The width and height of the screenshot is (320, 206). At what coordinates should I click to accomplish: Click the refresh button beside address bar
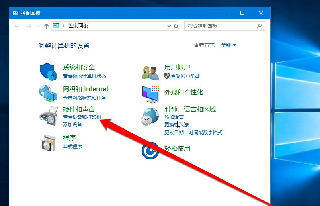(176, 26)
